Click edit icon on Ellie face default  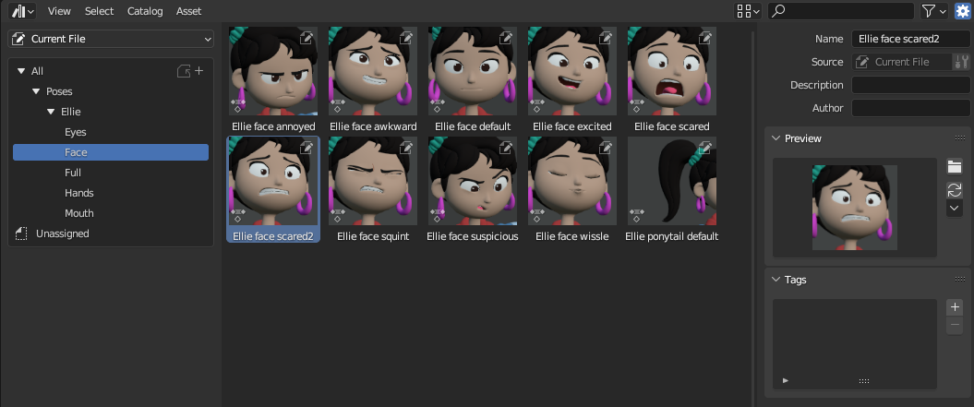[x=506, y=38]
